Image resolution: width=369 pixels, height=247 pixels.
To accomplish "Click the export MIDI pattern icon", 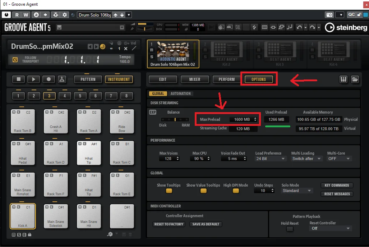I will [62, 79].
